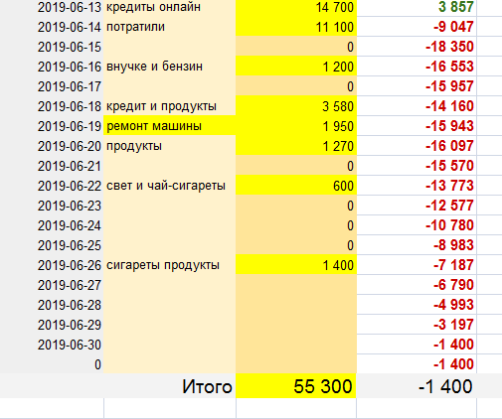Click the -12 577 balance cell
Viewport: 502px width, 419px height.
(417, 206)
